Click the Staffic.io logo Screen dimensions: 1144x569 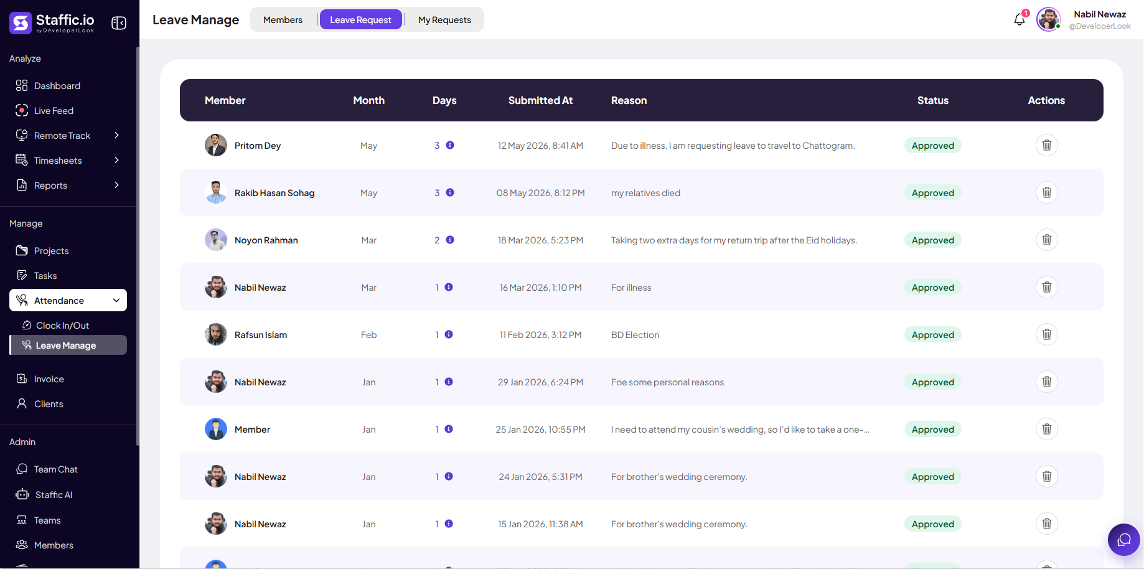[x=52, y=23]
